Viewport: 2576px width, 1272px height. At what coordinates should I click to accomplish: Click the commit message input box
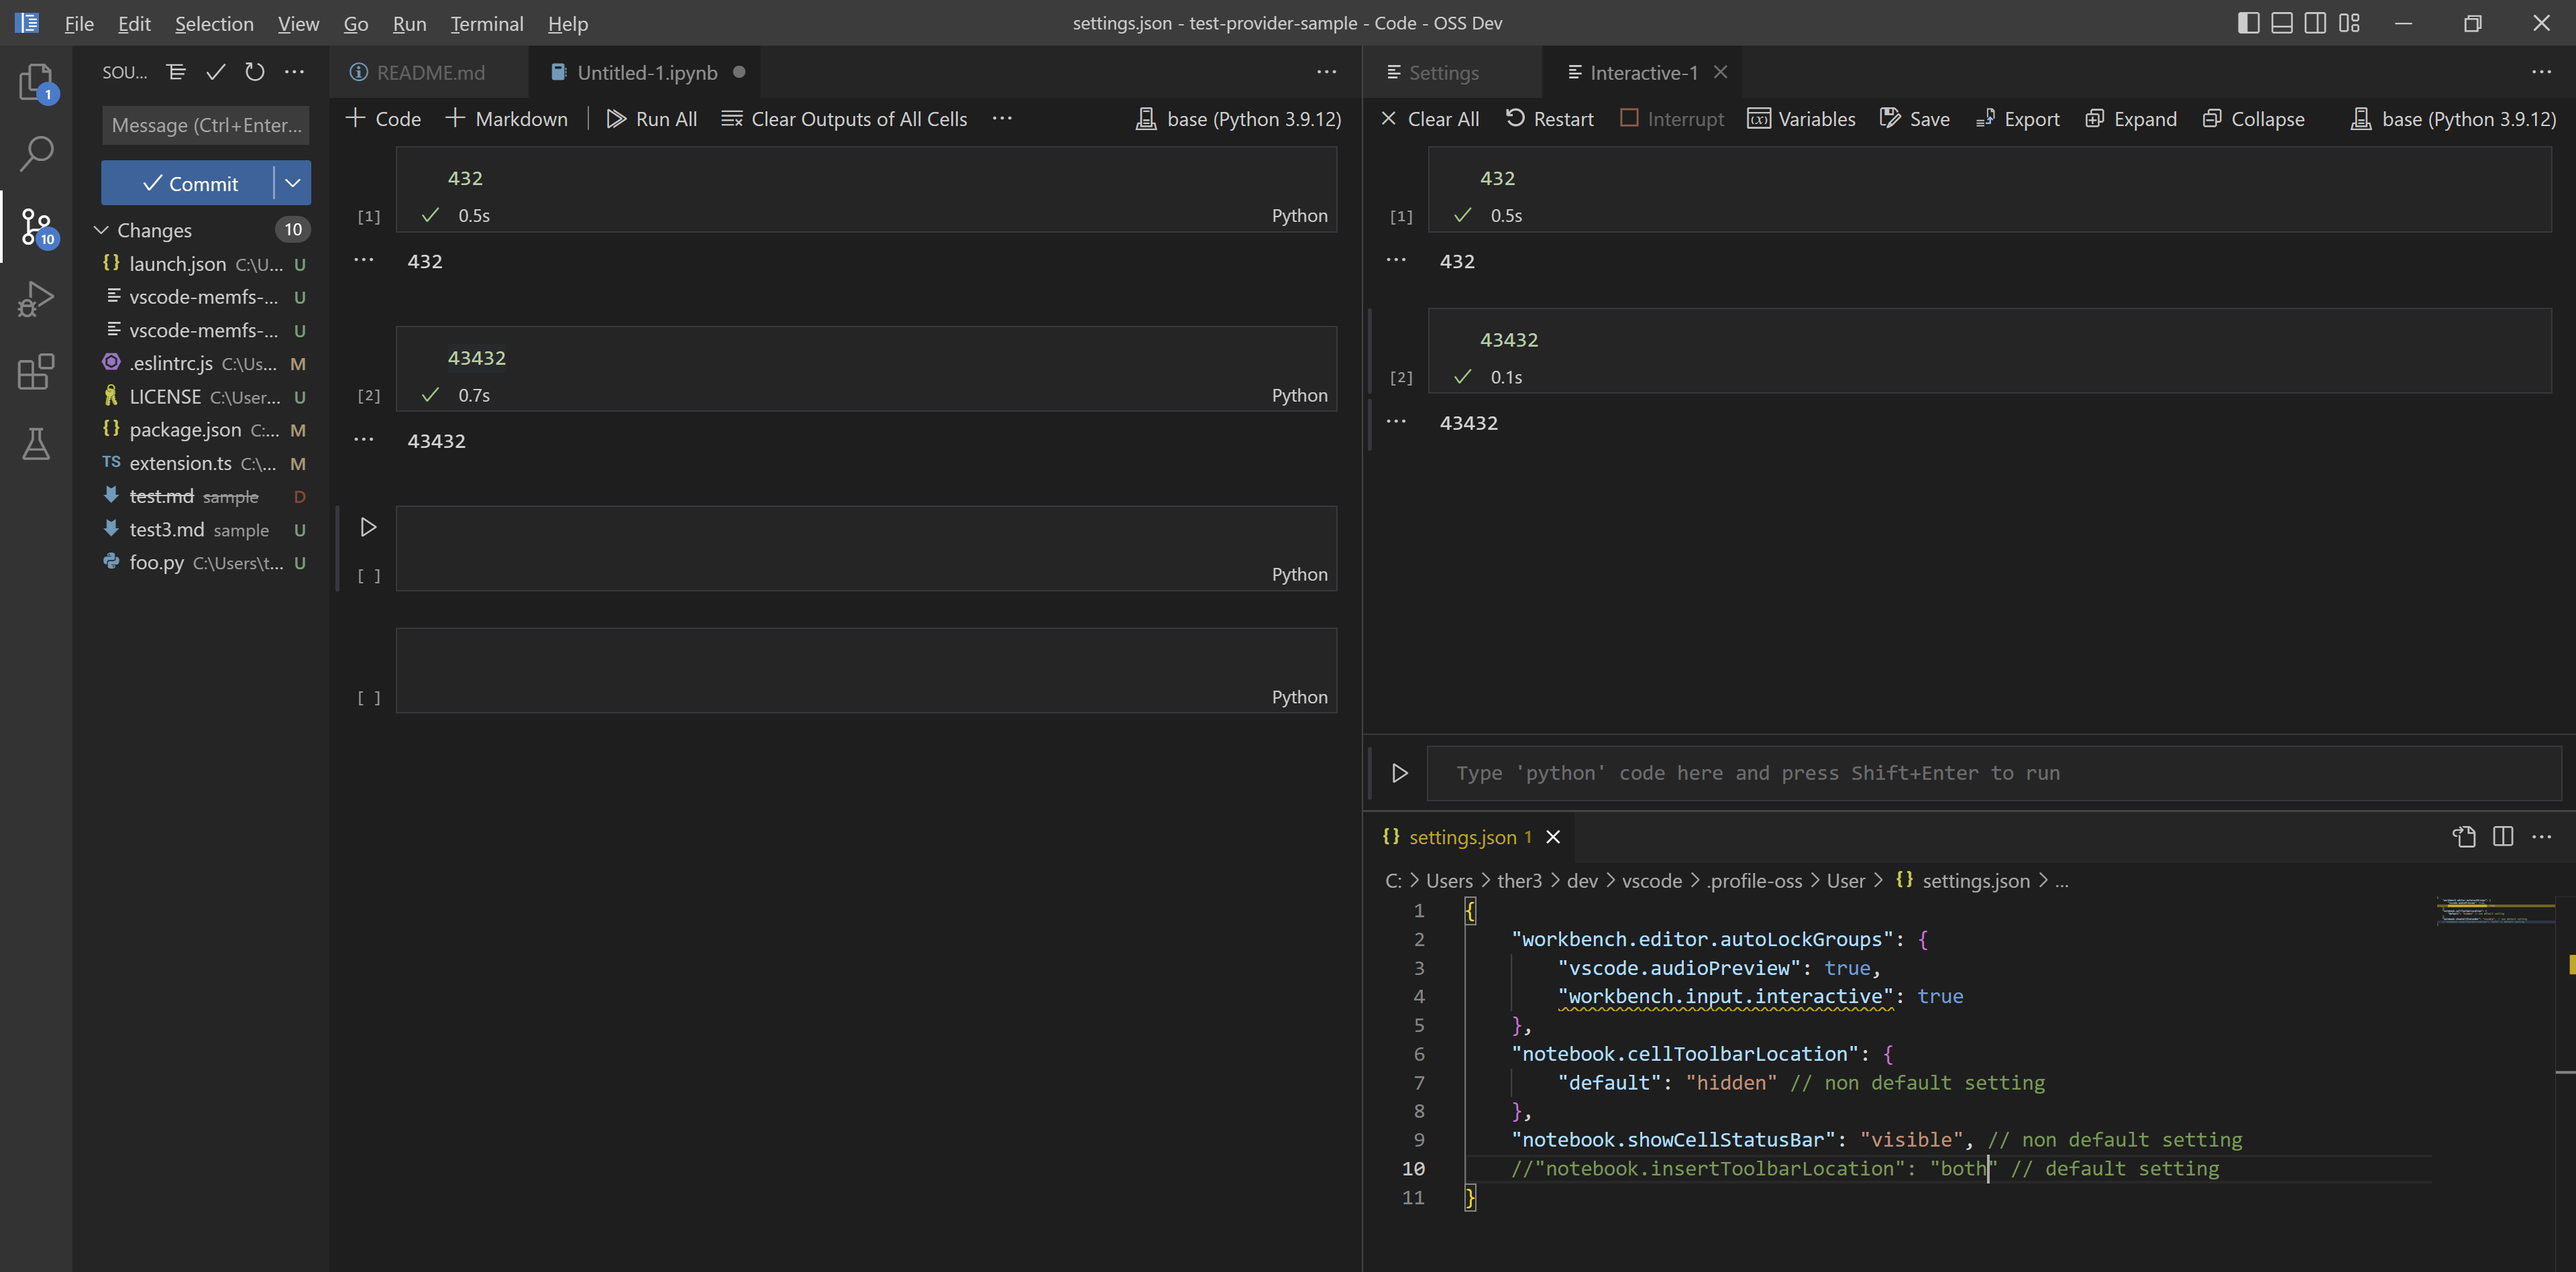tap(205, 125)
